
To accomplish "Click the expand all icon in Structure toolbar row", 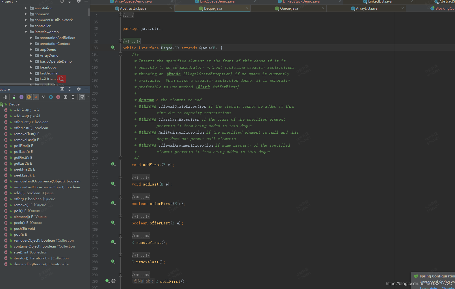I will (x=66, y=97).
